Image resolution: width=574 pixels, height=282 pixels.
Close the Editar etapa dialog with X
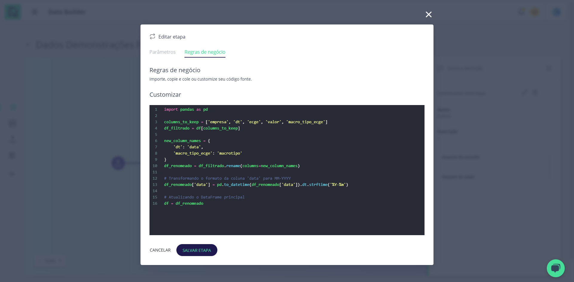428,14
